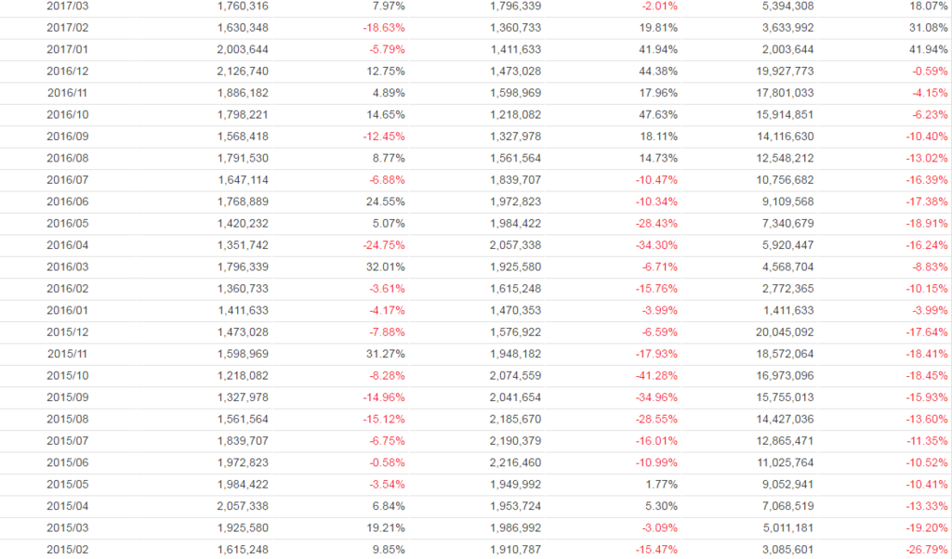Click the 2015/10 date cell
952x559 pixels.
(x=68, y=375)
